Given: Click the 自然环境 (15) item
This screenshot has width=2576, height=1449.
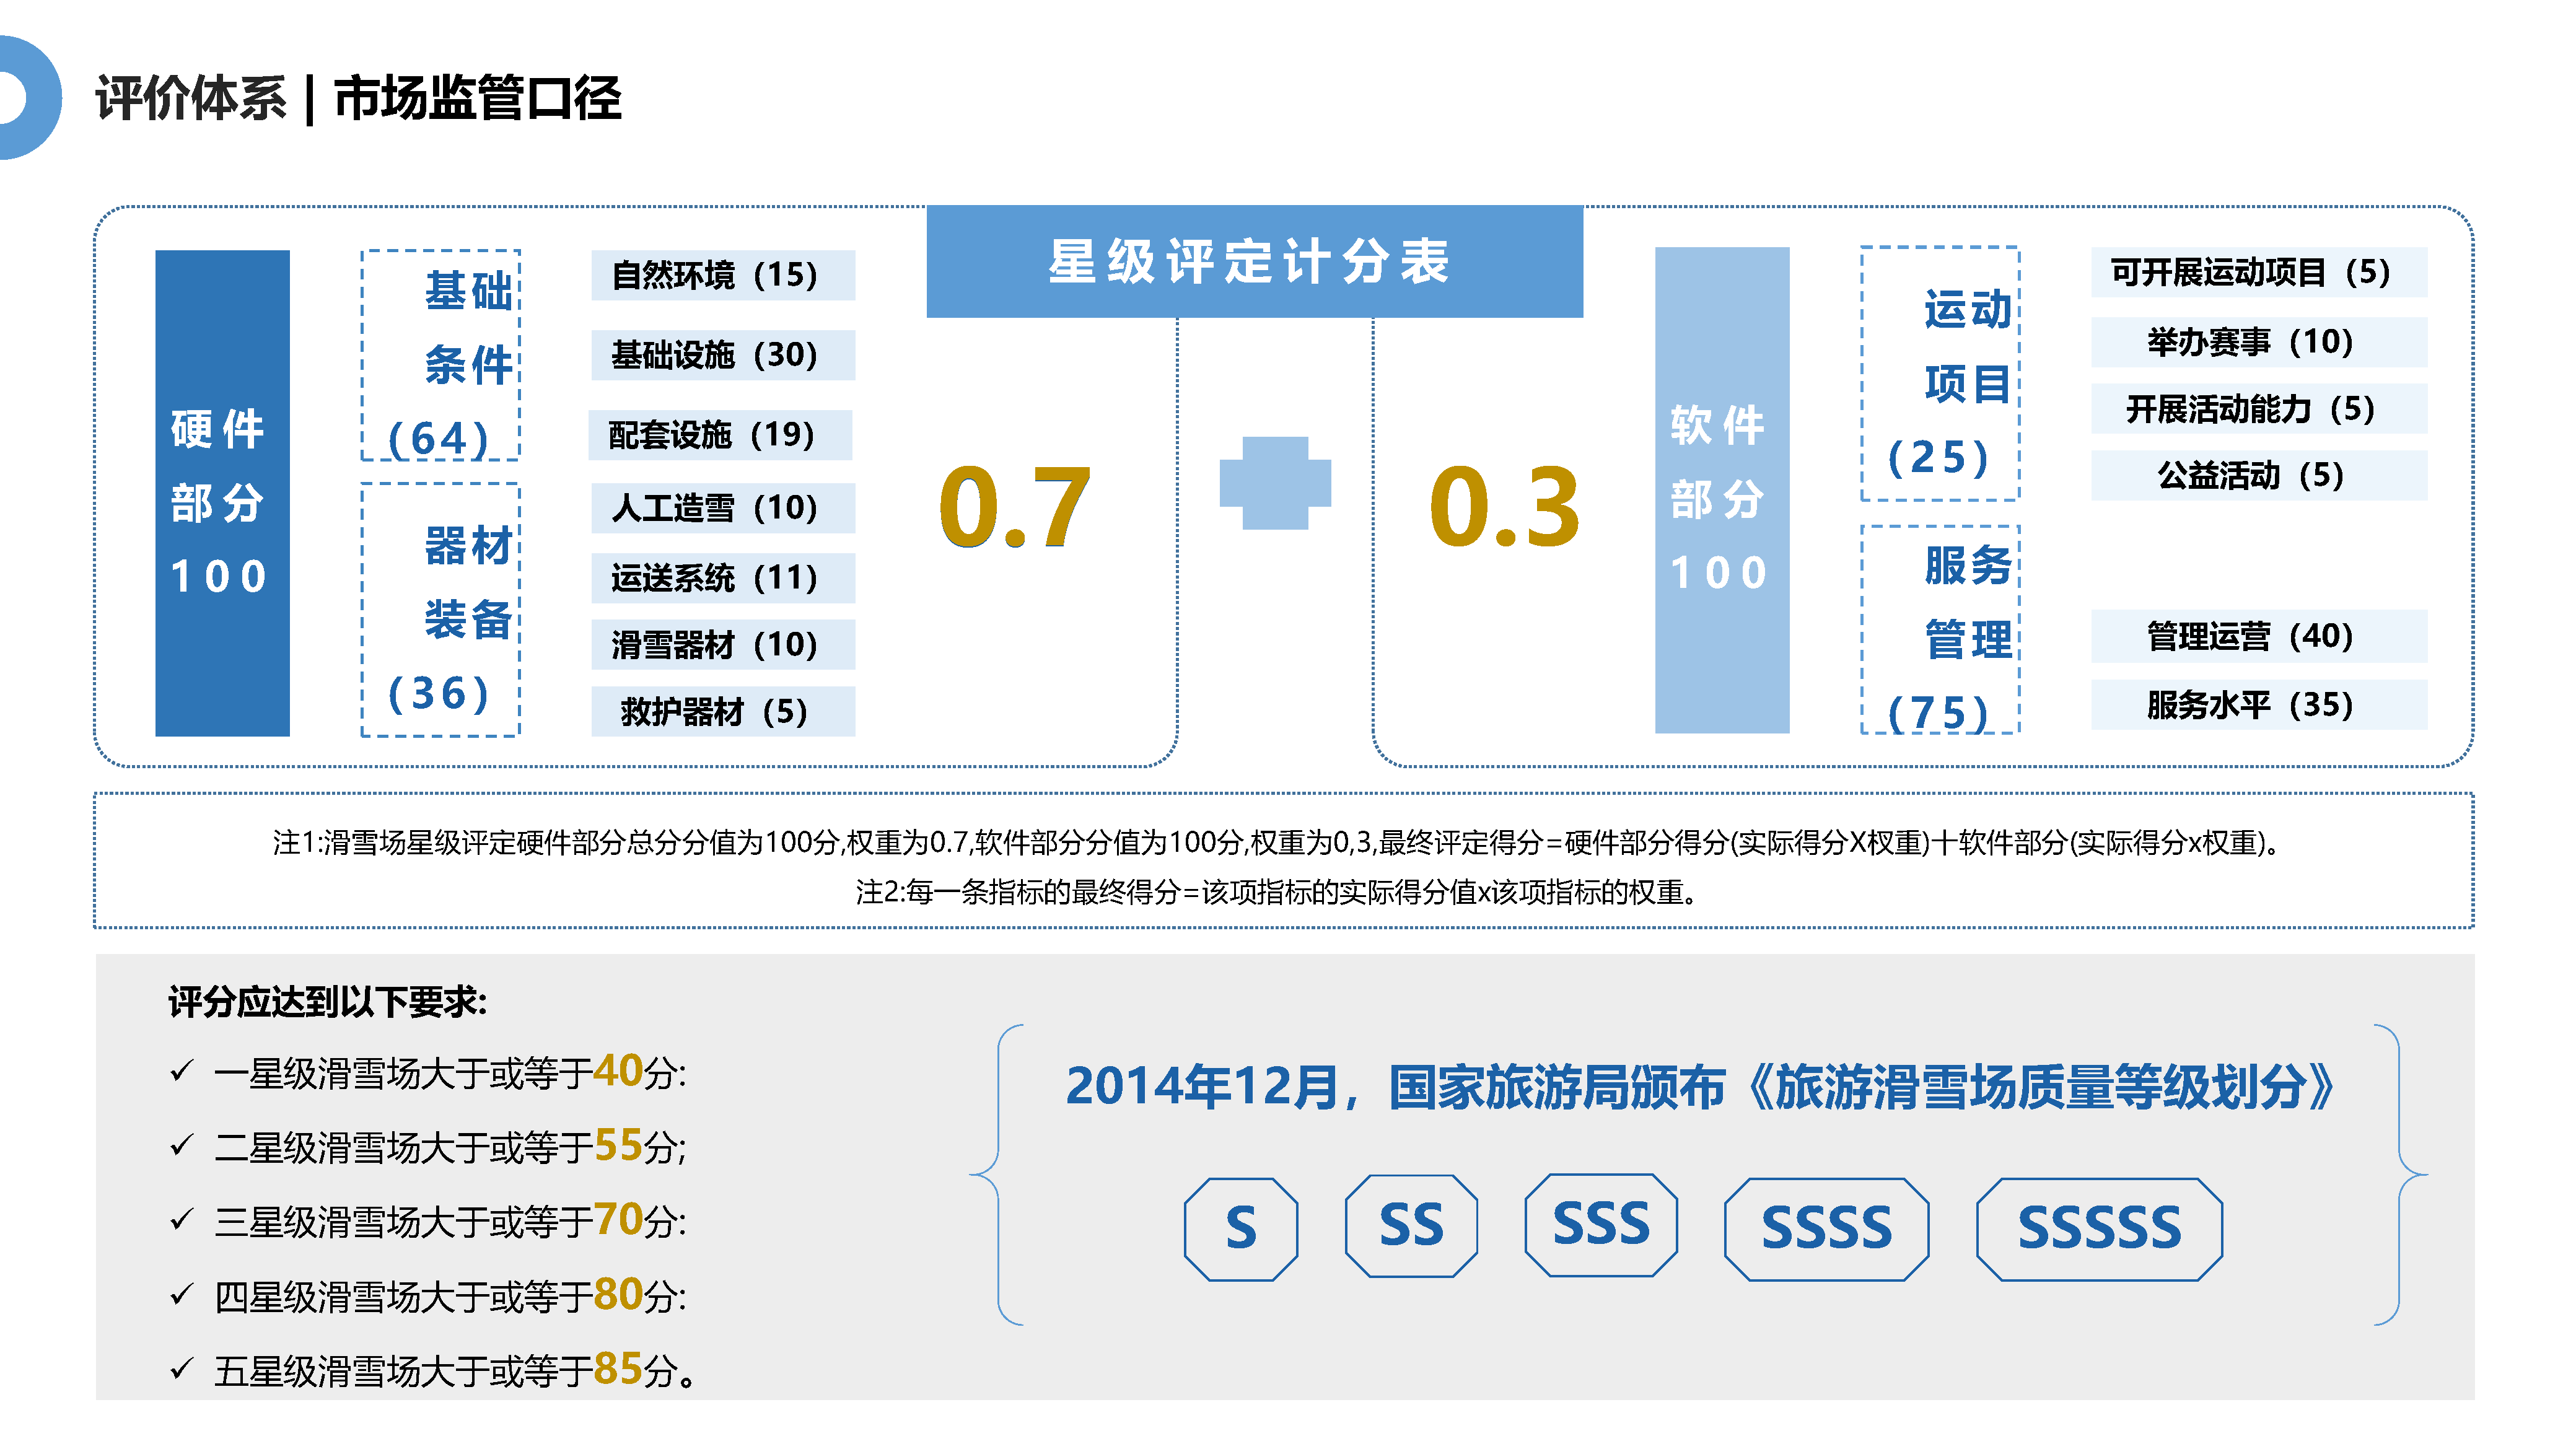Looking at the screenshot, I should (723, 275).
